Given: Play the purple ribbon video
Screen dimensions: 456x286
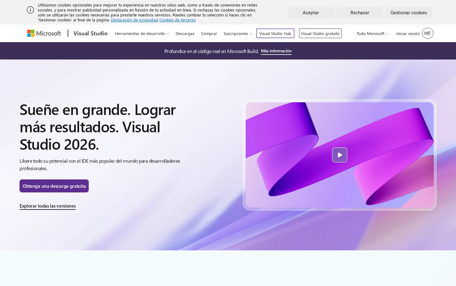Looking at the screenshot, I should 340,155.
